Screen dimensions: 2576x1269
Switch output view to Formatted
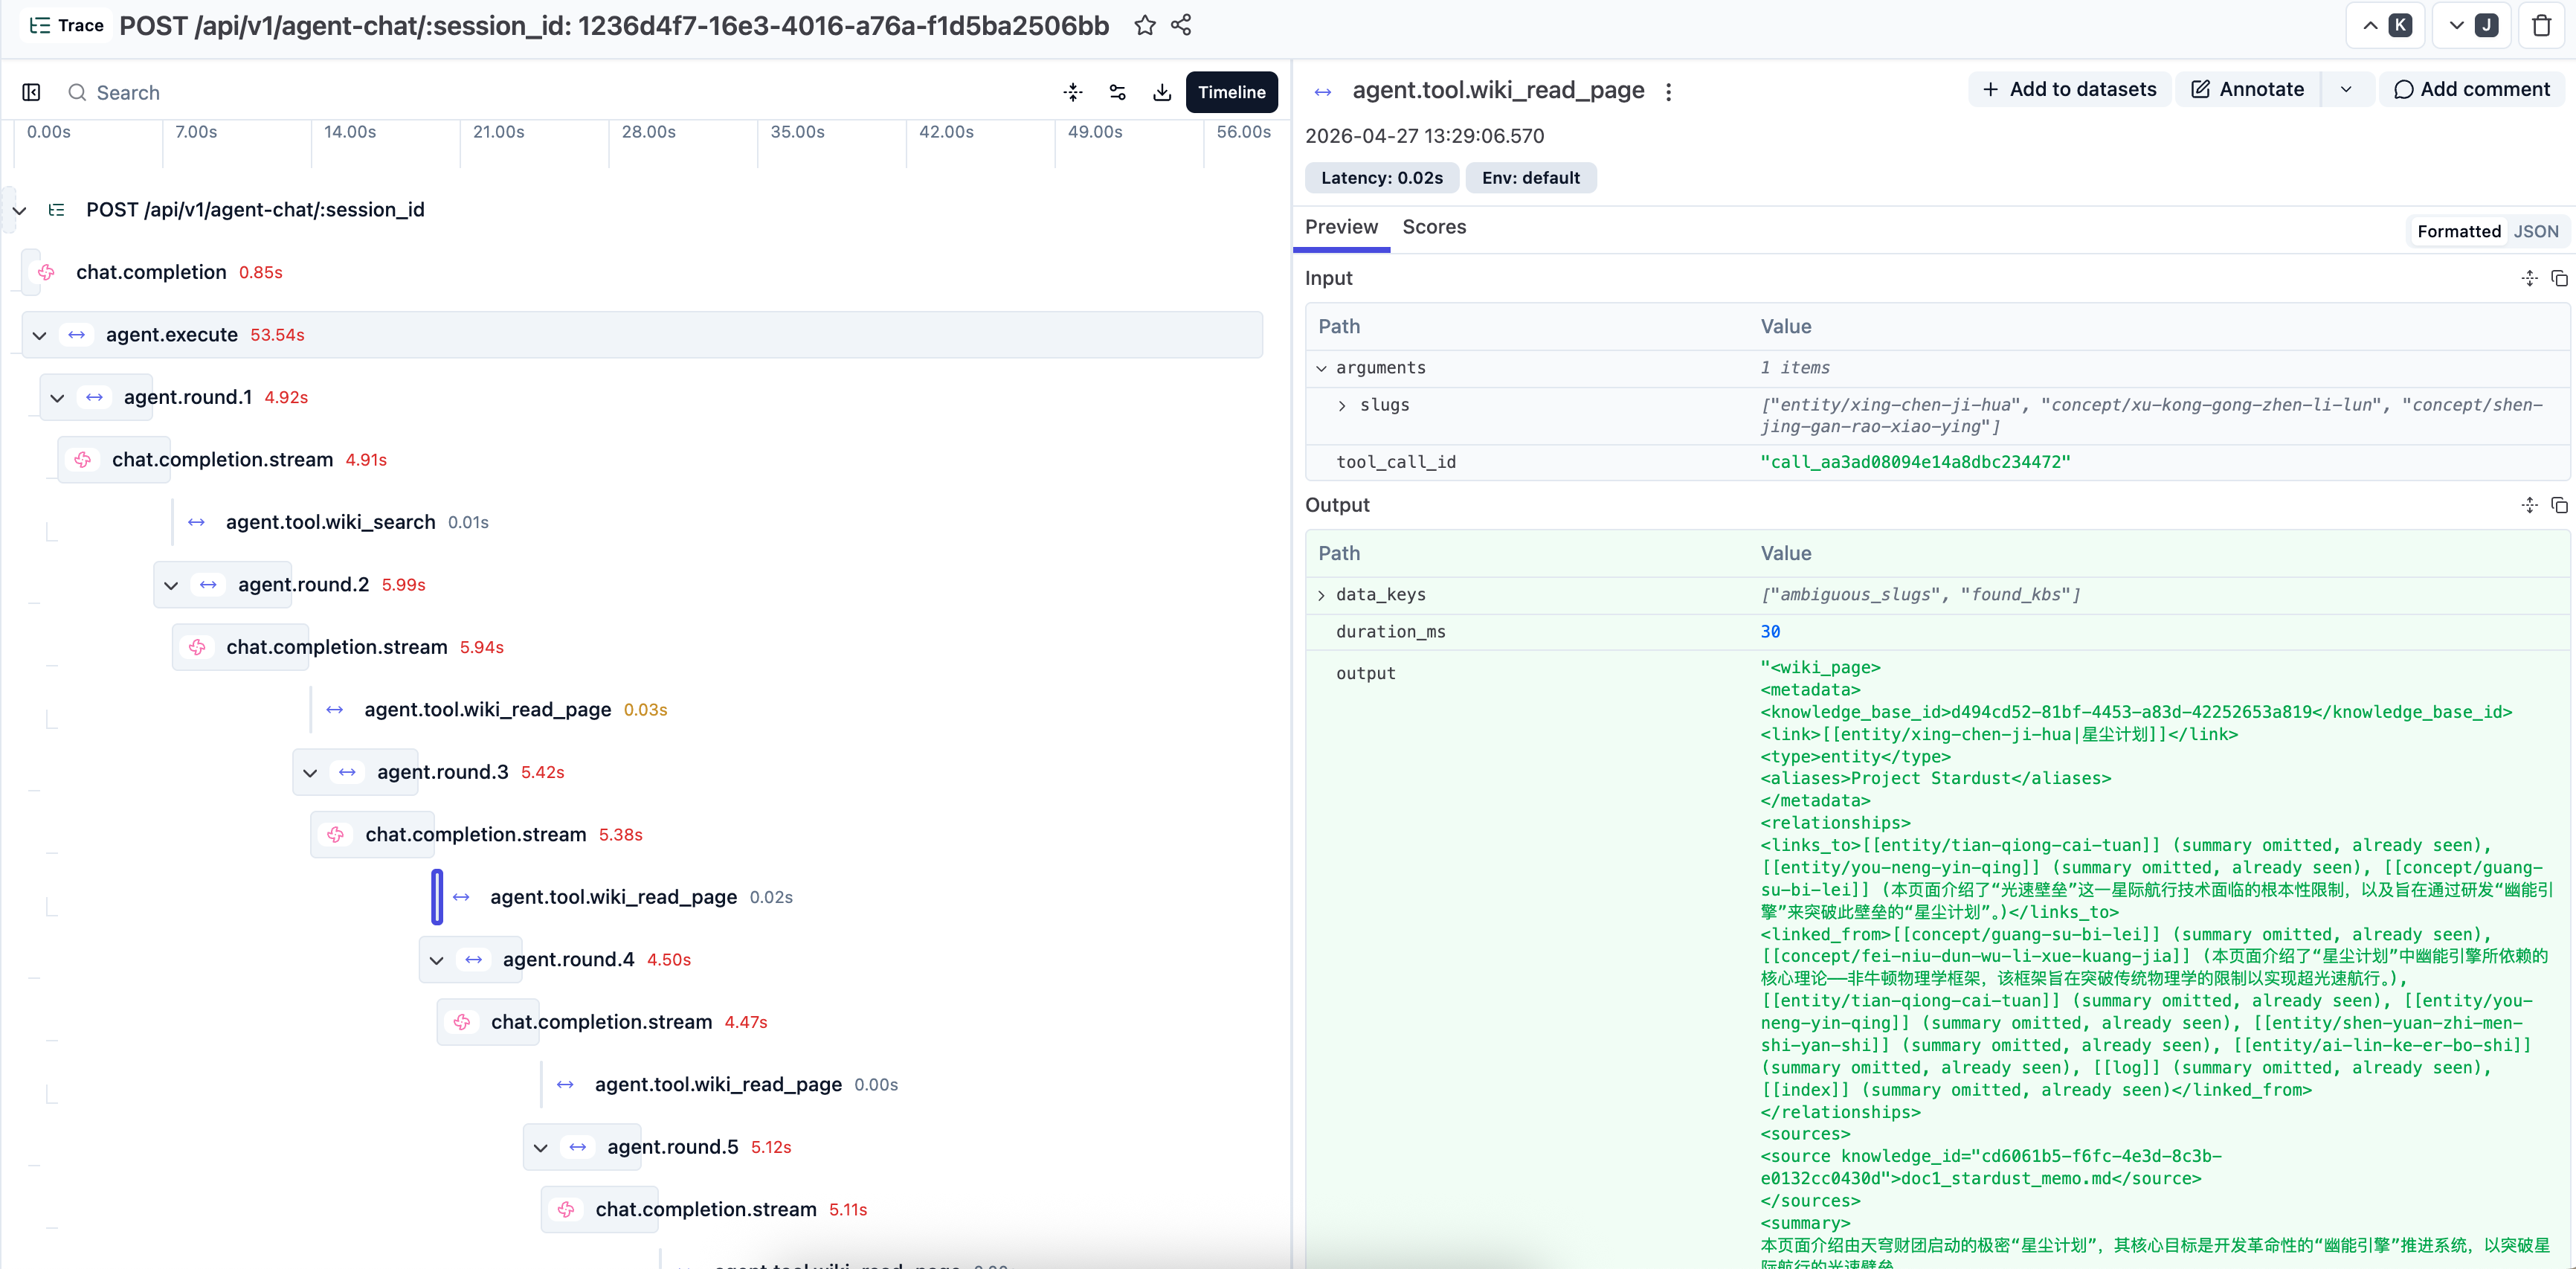2458,231
